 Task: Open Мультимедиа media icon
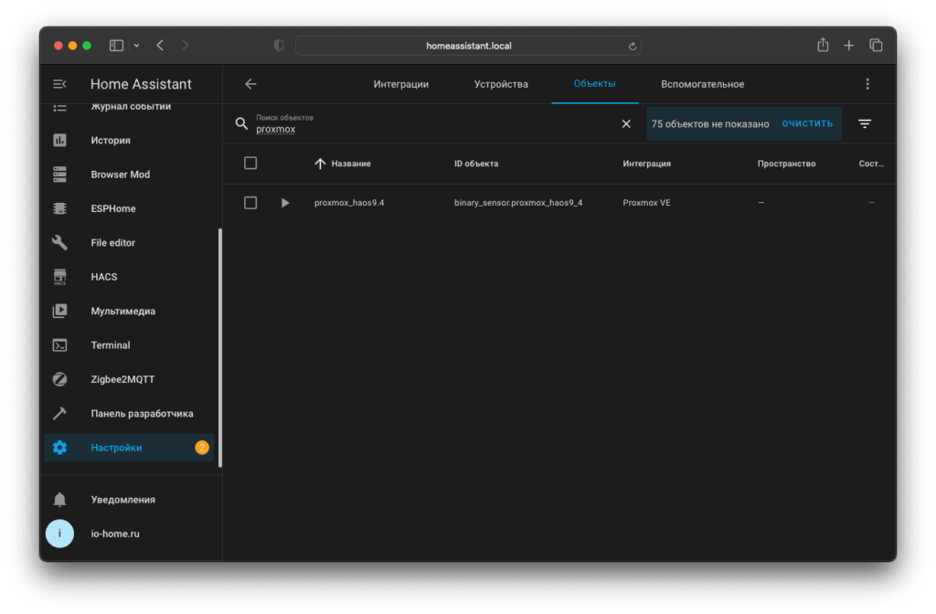[x=59, y=311]
